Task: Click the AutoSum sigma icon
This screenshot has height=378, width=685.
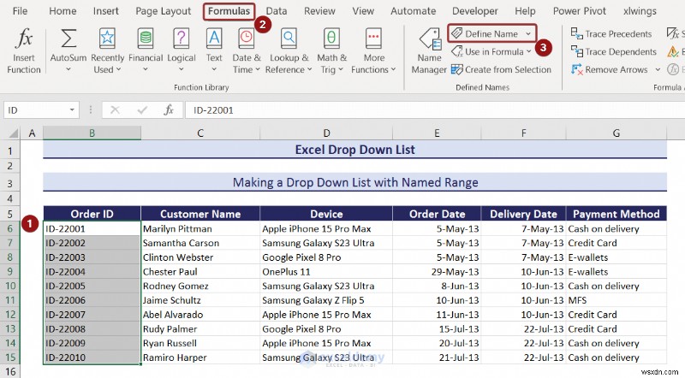Action: click(x=68, y=38)
